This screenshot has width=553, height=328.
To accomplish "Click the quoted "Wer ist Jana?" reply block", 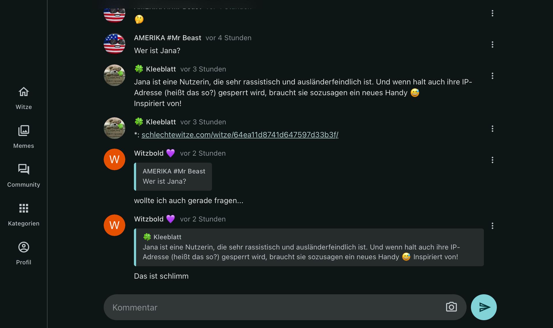I will click(173, 176).
